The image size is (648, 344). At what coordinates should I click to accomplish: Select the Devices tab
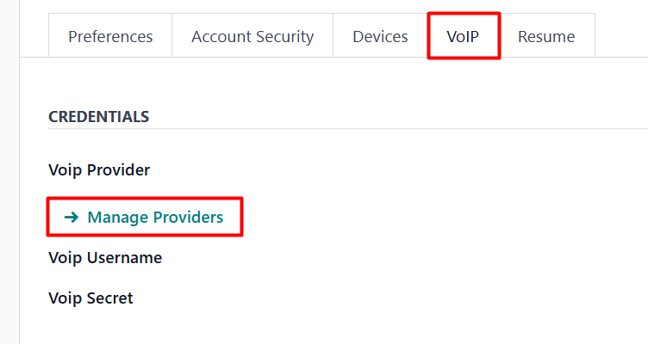tap(380, 37)
